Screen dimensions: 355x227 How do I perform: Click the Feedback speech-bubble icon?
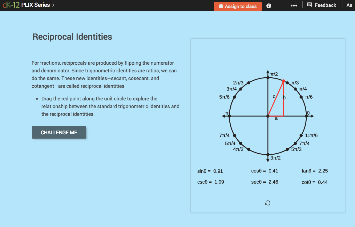(x=309, y=5)
